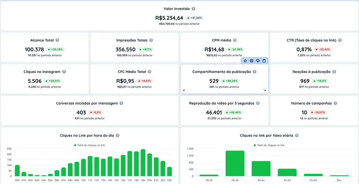Click the +41,48% badge under Valor investido
The height and width of the screenshot is (184, 359).
194,18
